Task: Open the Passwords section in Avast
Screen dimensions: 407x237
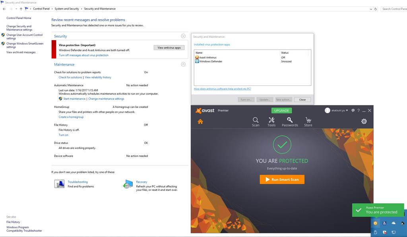Action: coord(290,122)
